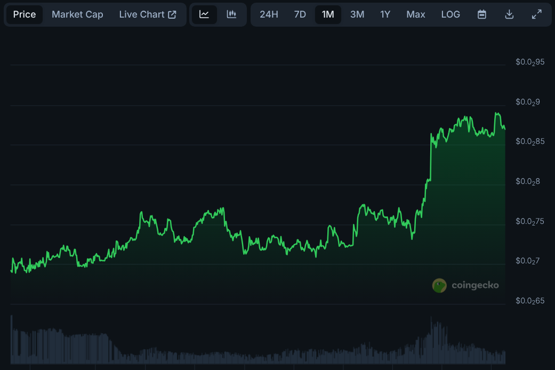Open the calendar date range picker
This screenshot has height=370, width=555.
(482, 14)
